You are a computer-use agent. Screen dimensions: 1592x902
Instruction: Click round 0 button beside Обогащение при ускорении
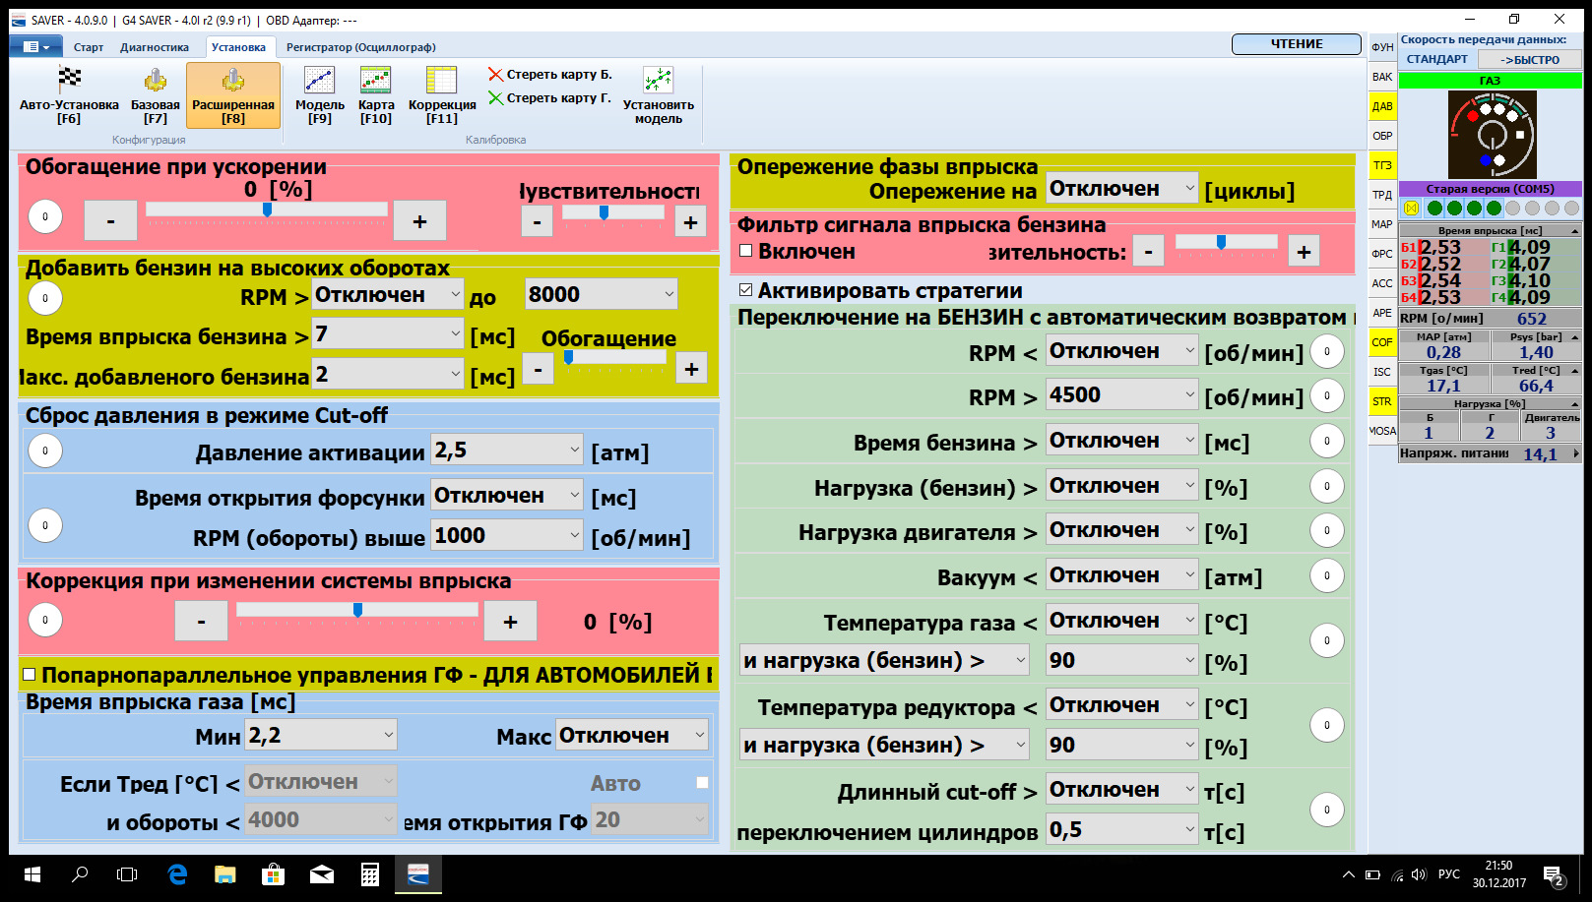[45, 216]
